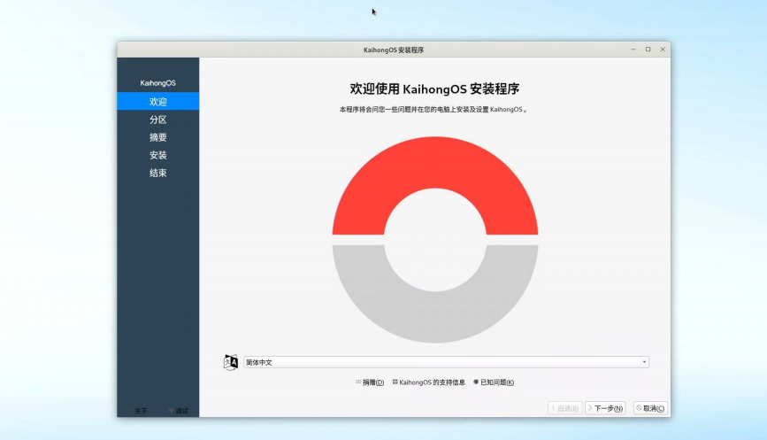Open the 已知问题 (Known issues) button
767x440 pixels.
tap(494, 382)
